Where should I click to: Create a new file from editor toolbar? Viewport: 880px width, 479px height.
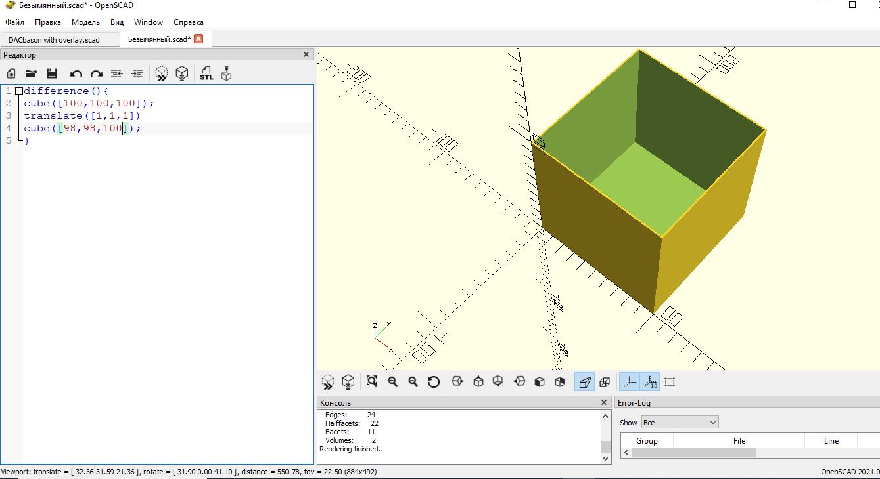[11, 73]
